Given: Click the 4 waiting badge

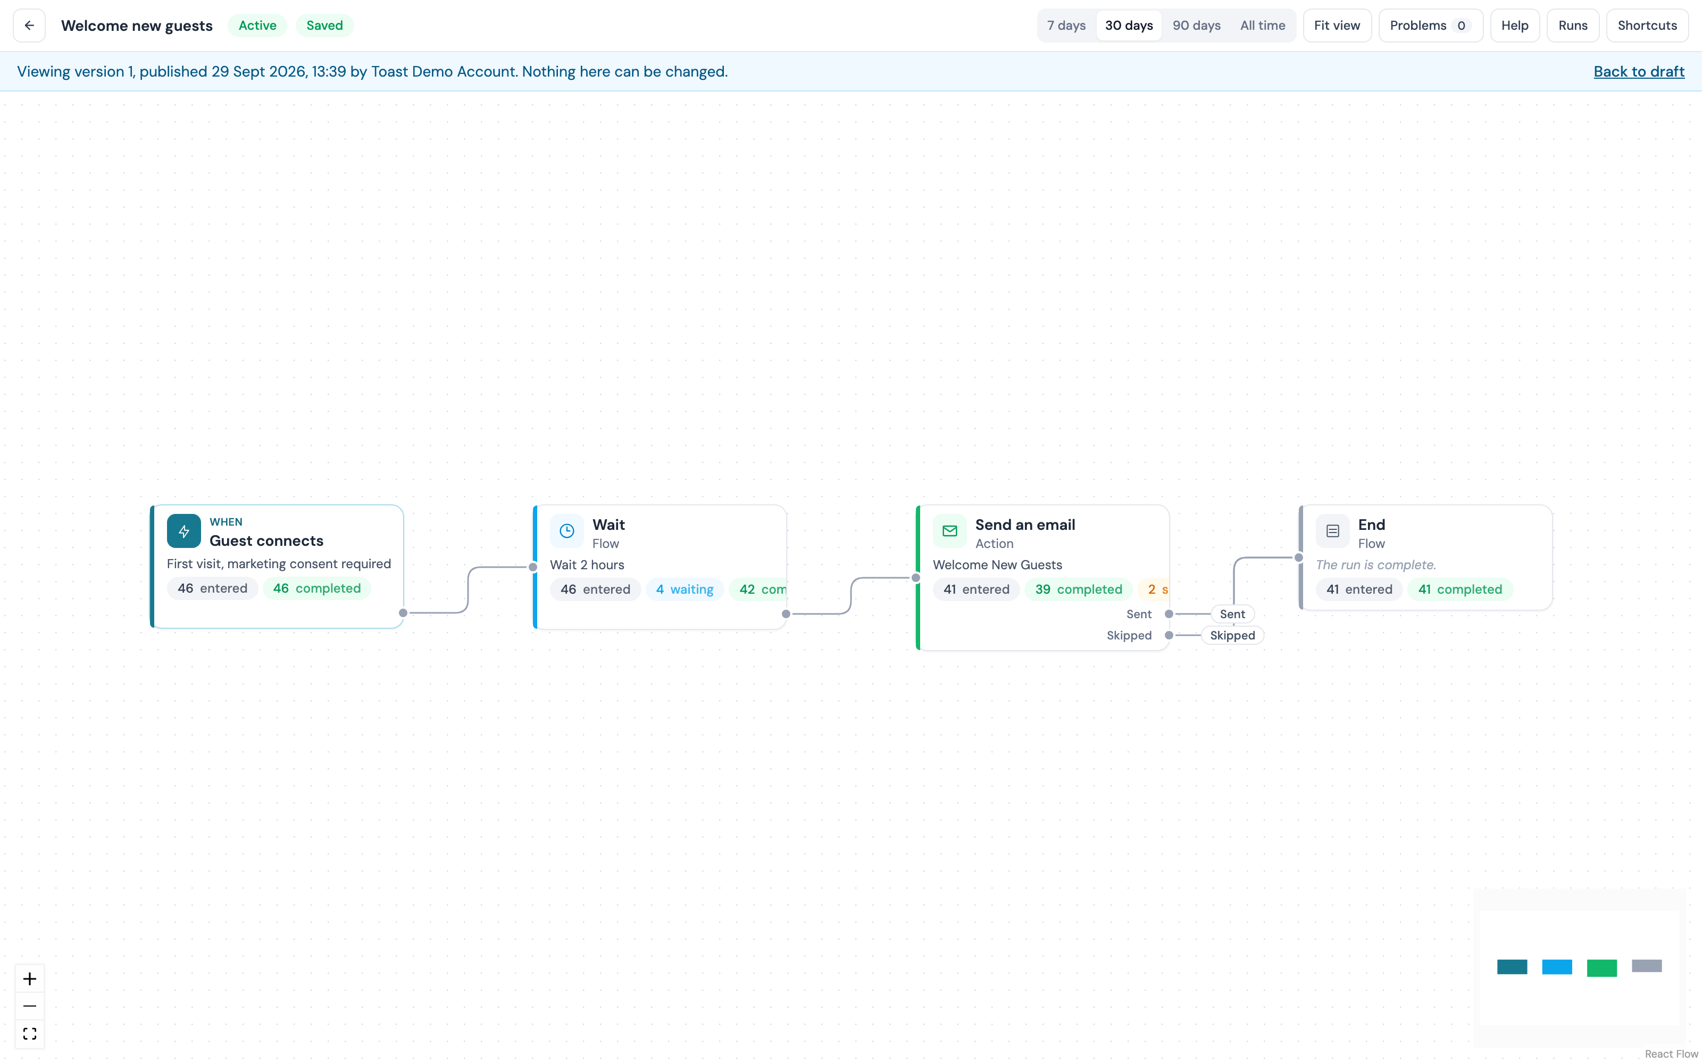Looking at the screenshot, I should 685,589.
